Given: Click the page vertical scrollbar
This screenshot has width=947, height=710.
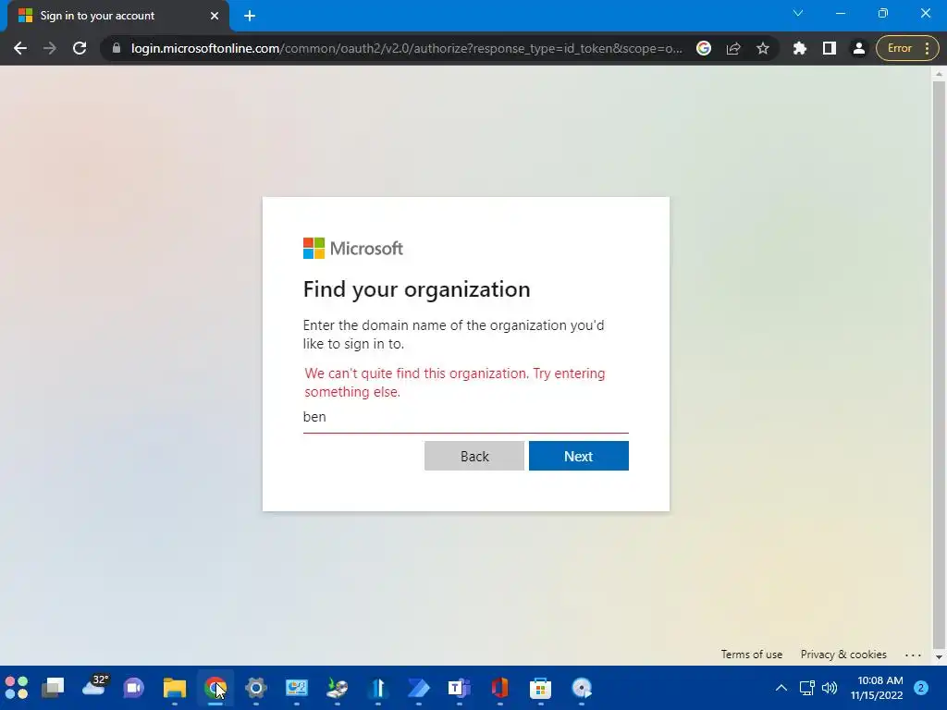Looking at the screenshot, I should (x=939, y=365).
